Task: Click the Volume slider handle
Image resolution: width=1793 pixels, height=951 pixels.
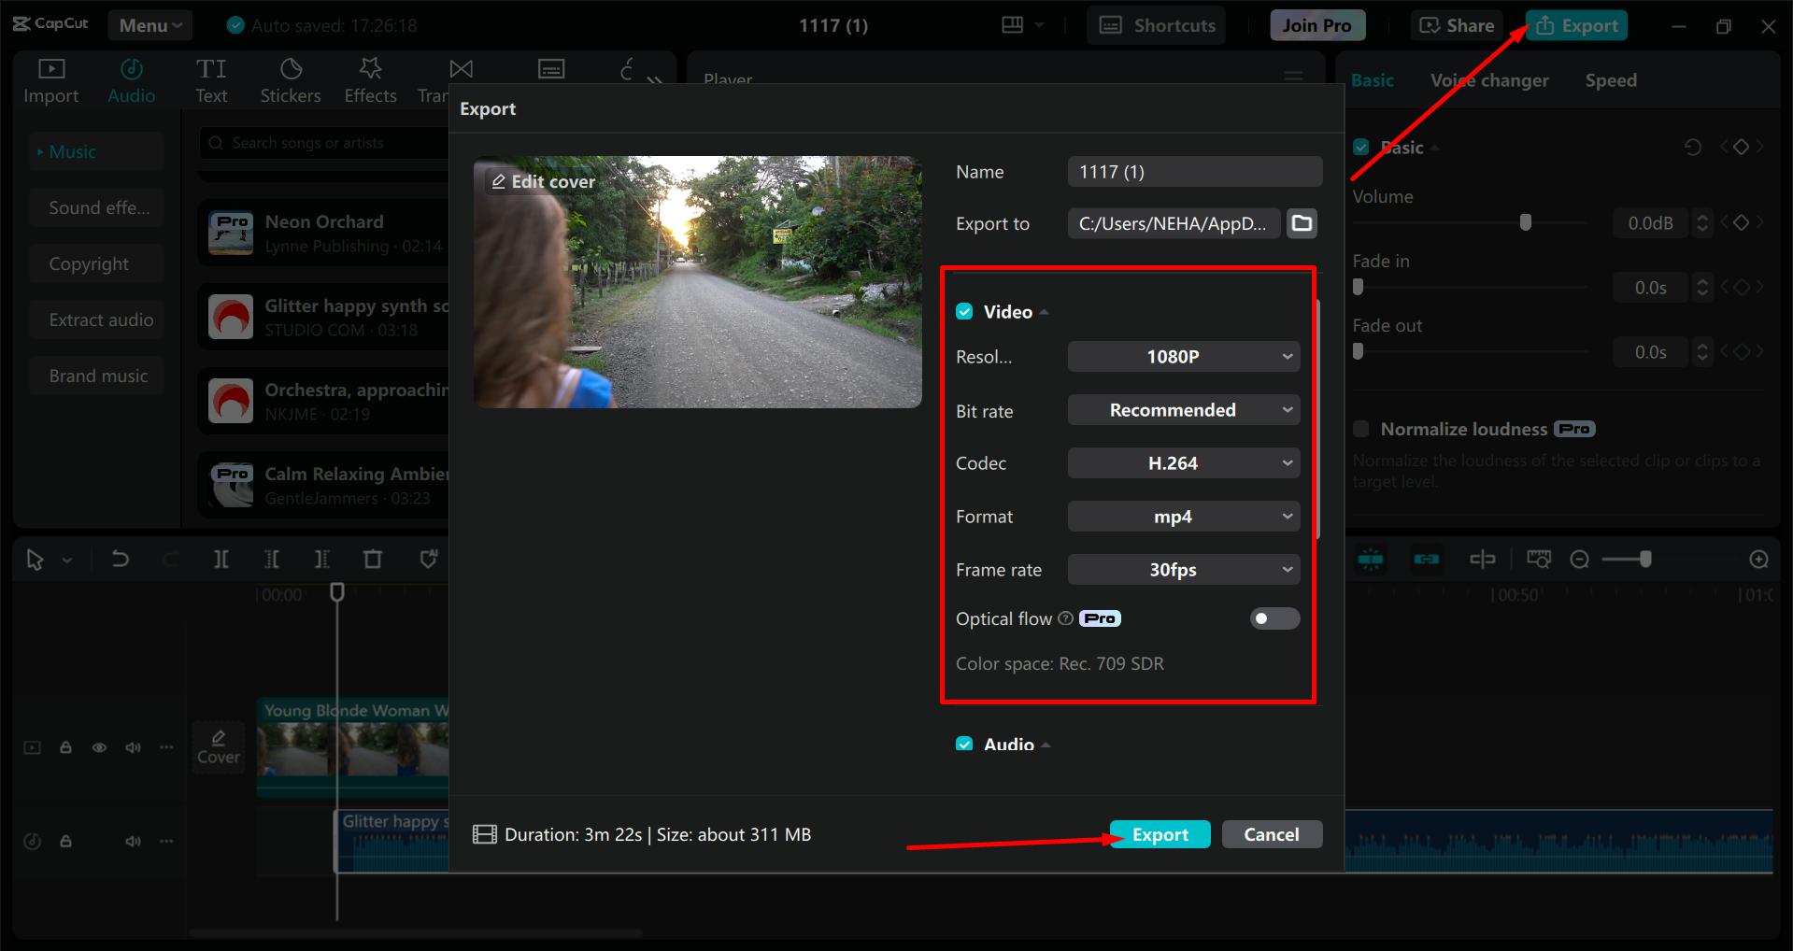Action: tap(1525, 222)
